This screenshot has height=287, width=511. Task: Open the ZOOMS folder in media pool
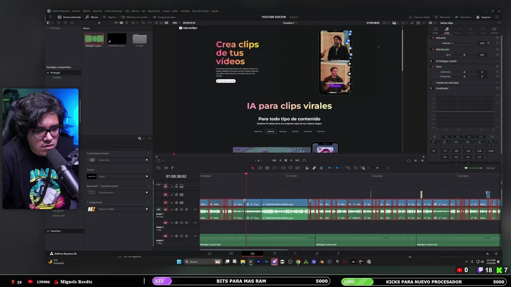tap(139, 39)
